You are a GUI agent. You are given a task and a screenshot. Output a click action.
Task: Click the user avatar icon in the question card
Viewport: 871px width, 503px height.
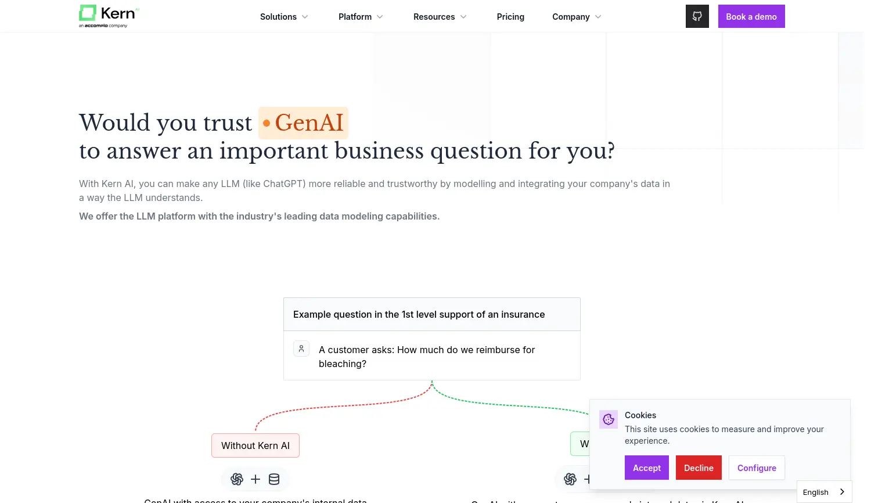[x=301, y=348]
